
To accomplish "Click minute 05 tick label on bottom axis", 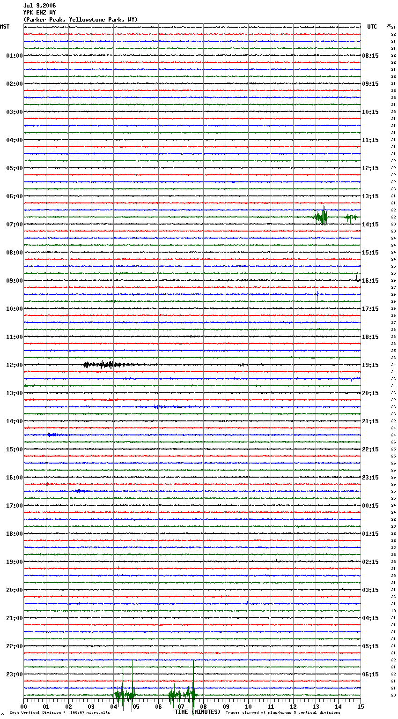I will point(136,706).
